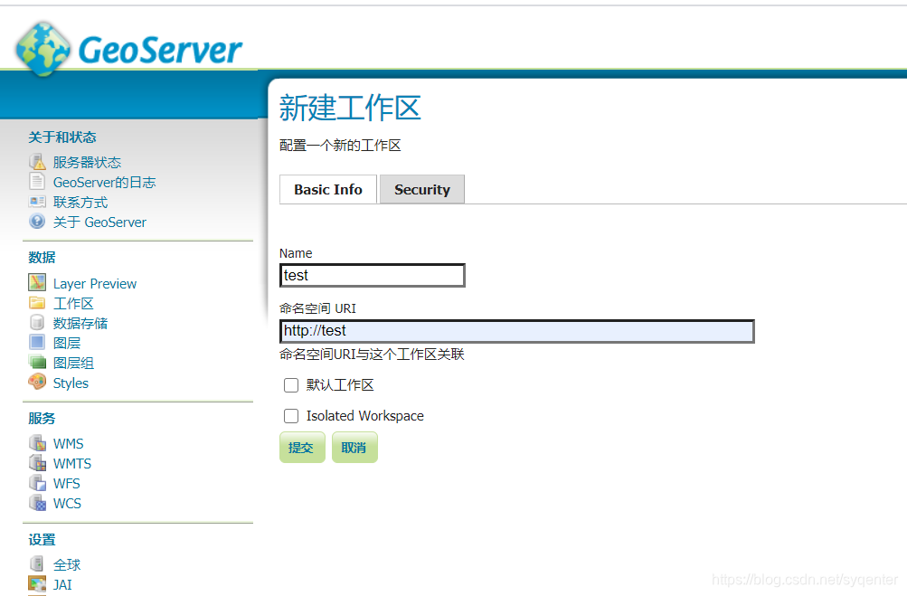
Task: Click the 全球 global settings icon
Action: [37, 564]
